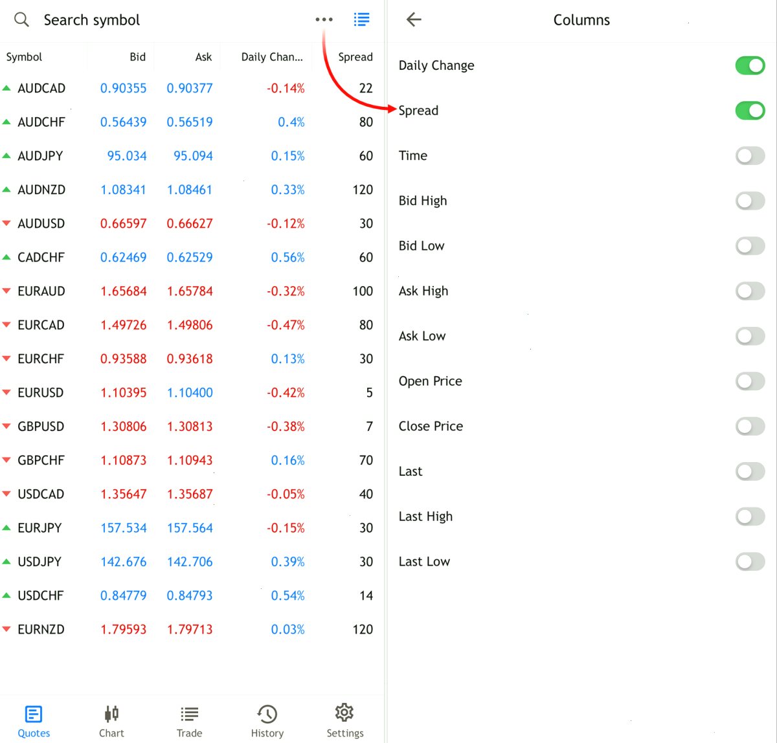Click USDCAD bid price 1.35647

[x=123, y=494]
